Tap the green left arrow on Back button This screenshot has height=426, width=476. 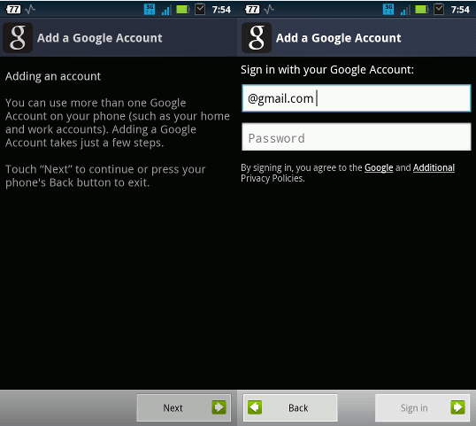coord(255,407)
